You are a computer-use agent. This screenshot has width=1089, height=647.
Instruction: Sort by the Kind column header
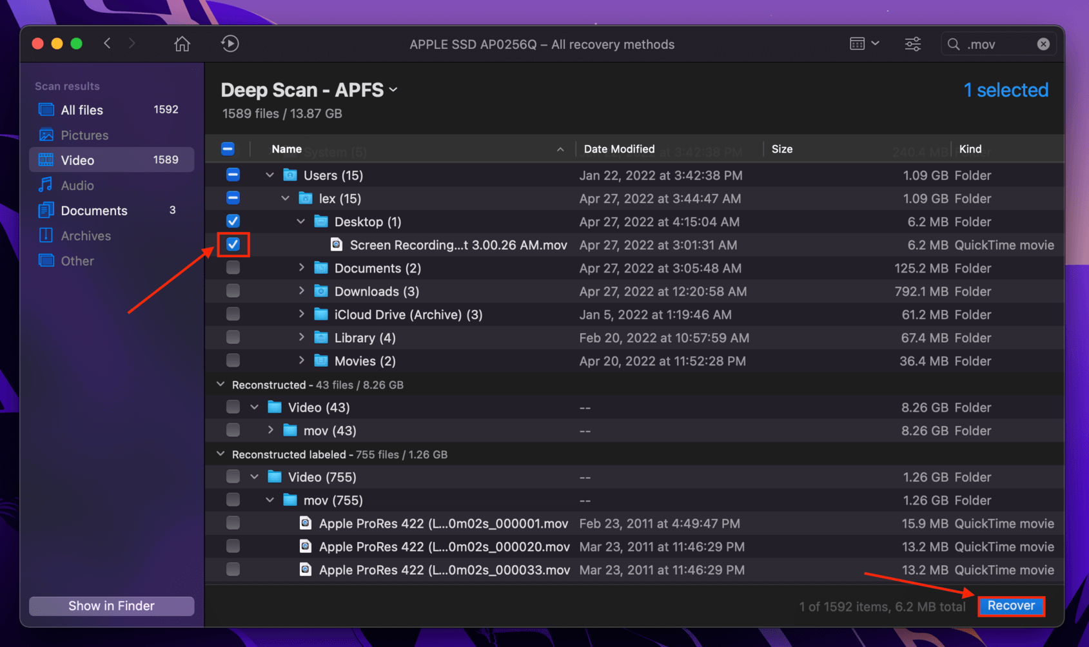(x=1007, y=149)
